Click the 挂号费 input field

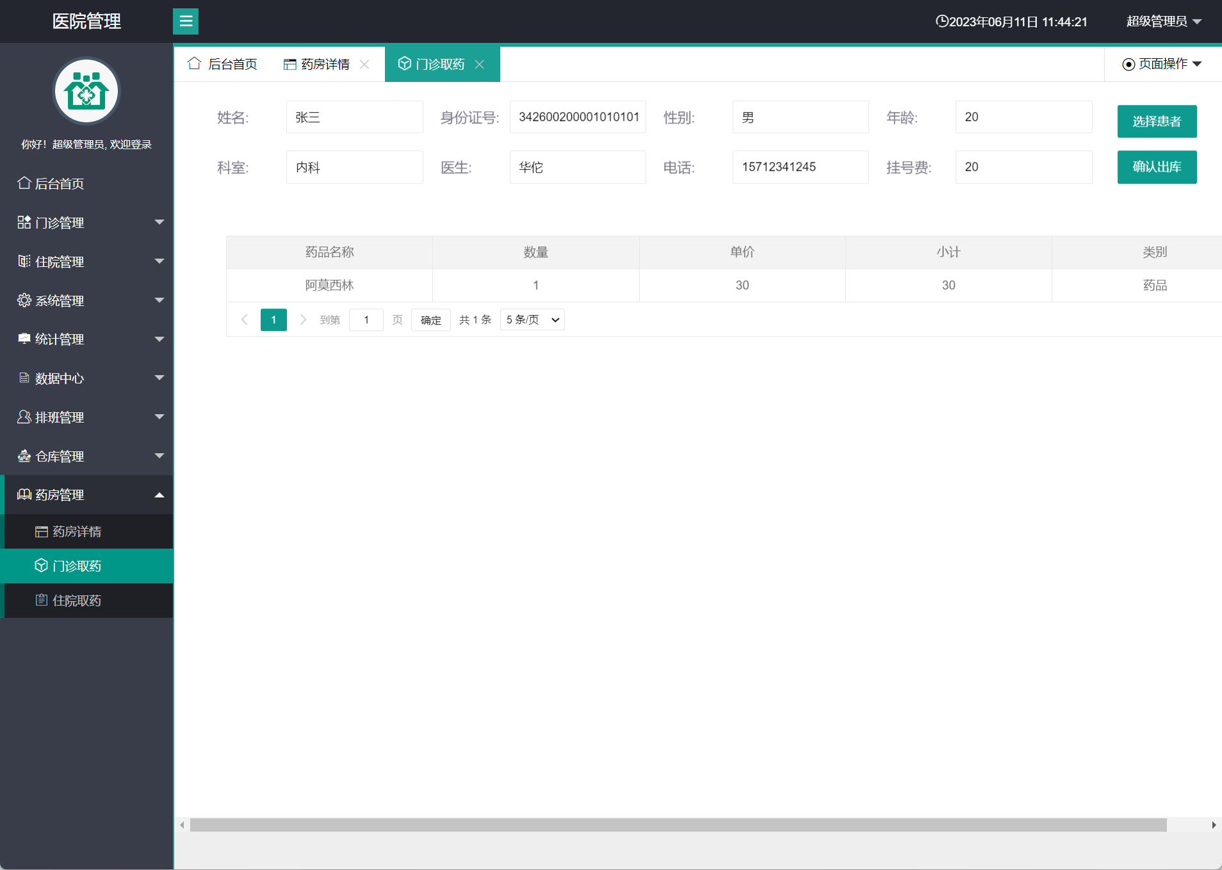1023,167
